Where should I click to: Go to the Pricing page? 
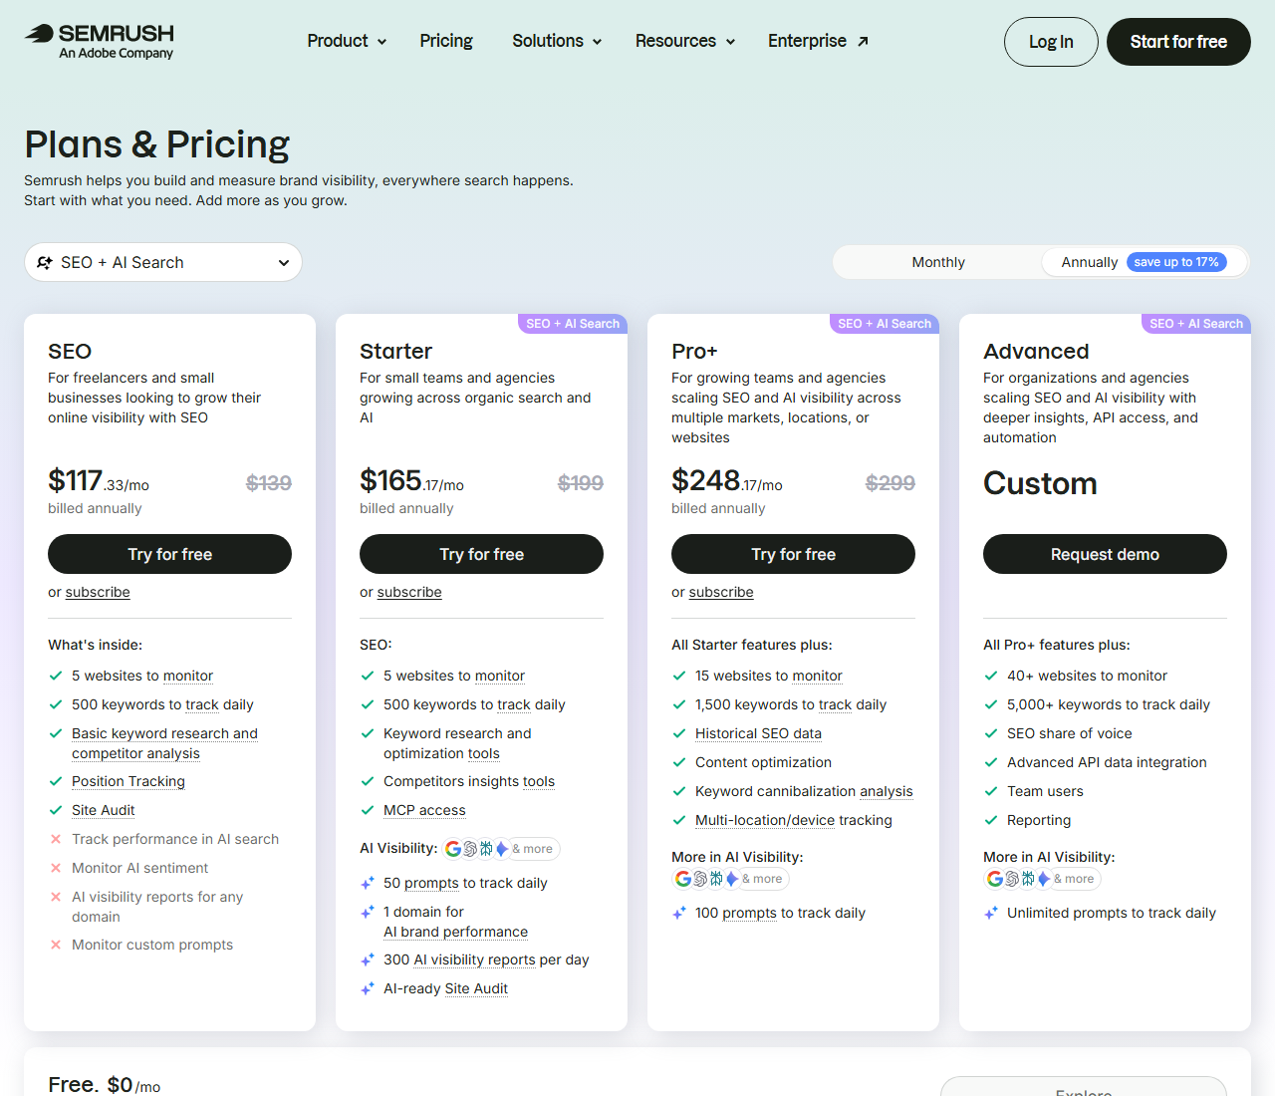pyautogui.click(x=446, y=41)
